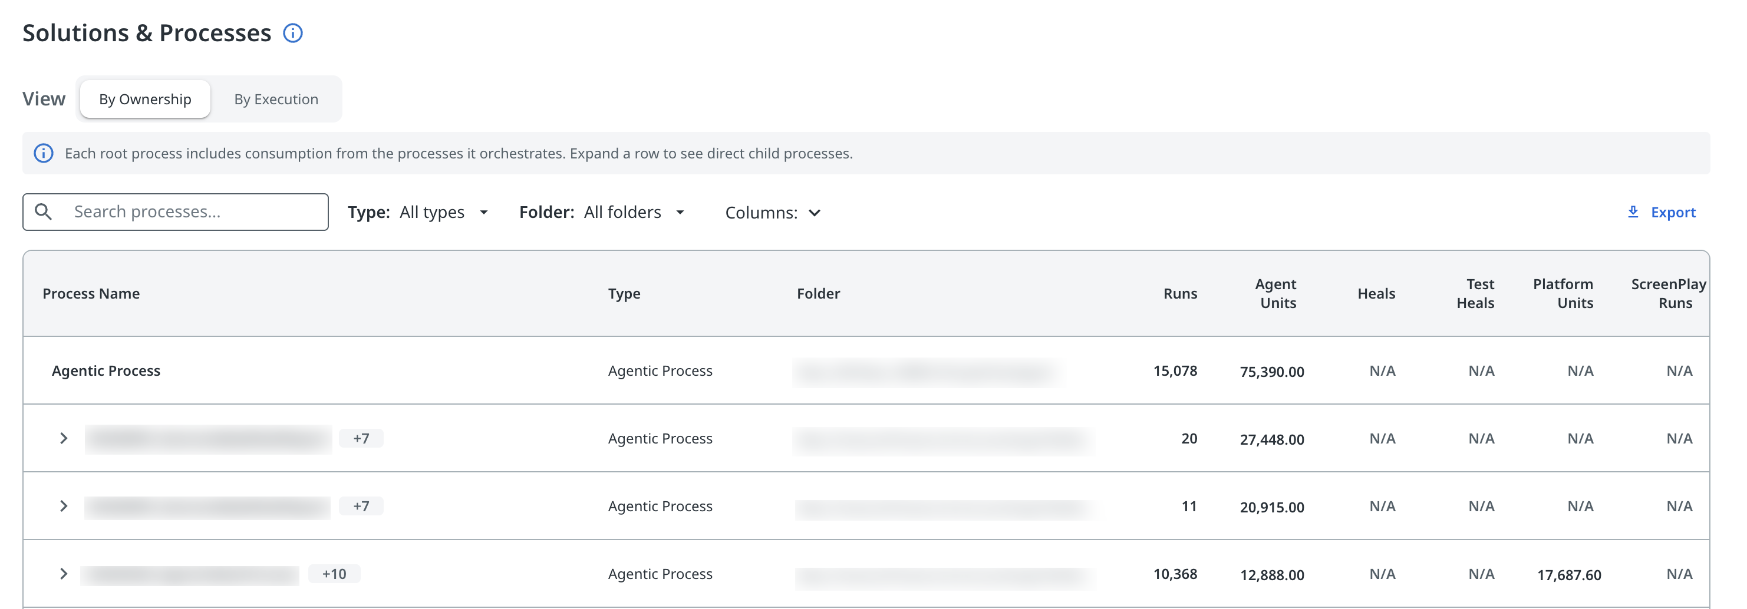Click the Type column header
1747x609 pixels.
coord(624,294)
